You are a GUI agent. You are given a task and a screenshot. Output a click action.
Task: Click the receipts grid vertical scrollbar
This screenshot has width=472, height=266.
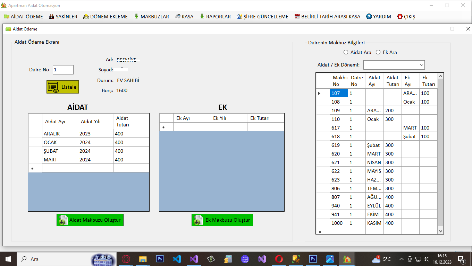[x=441, y=152]
